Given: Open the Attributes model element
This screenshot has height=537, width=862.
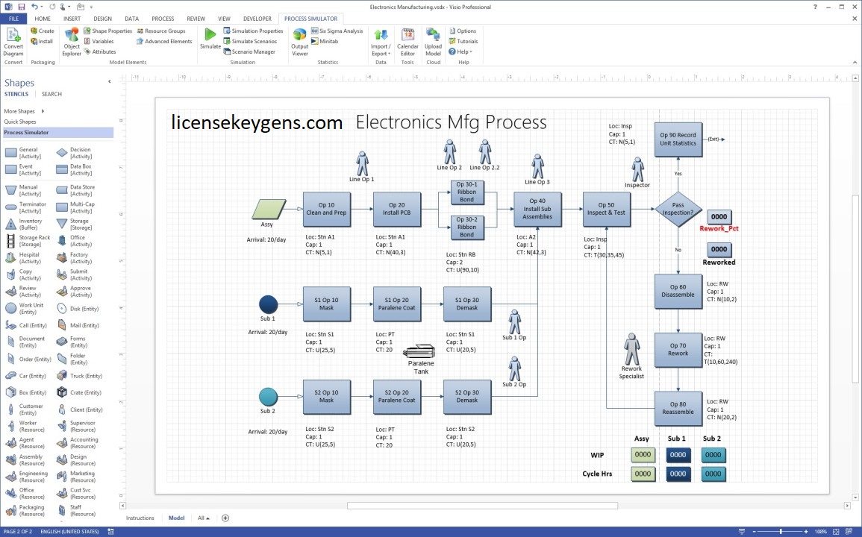Looking at the screenshot, I should pos(100,51).
